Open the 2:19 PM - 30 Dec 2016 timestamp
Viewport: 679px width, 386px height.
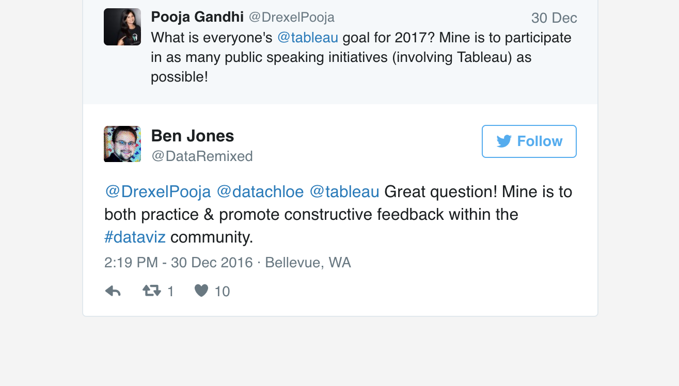178,263
